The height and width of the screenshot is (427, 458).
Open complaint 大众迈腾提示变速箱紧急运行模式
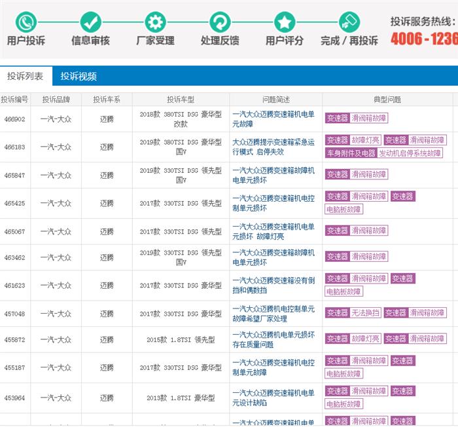[273, 146]
